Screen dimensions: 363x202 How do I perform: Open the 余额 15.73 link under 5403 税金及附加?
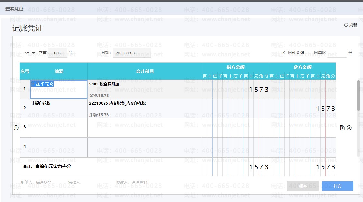coord(103,96)
